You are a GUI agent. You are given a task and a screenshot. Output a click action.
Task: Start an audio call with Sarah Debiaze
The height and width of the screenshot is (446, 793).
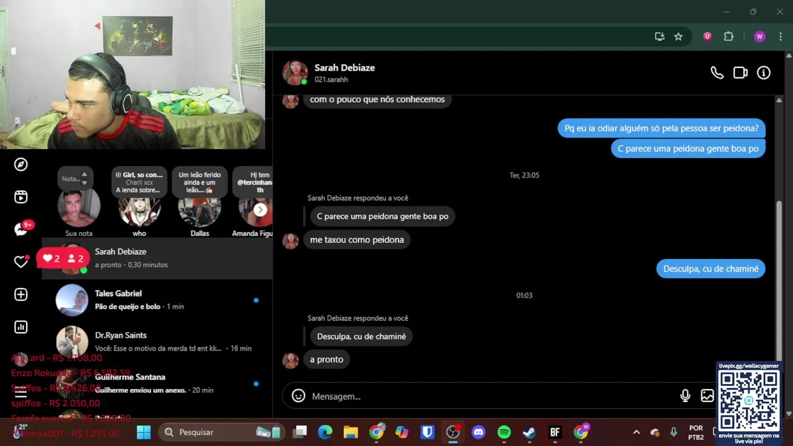[717, 73]
